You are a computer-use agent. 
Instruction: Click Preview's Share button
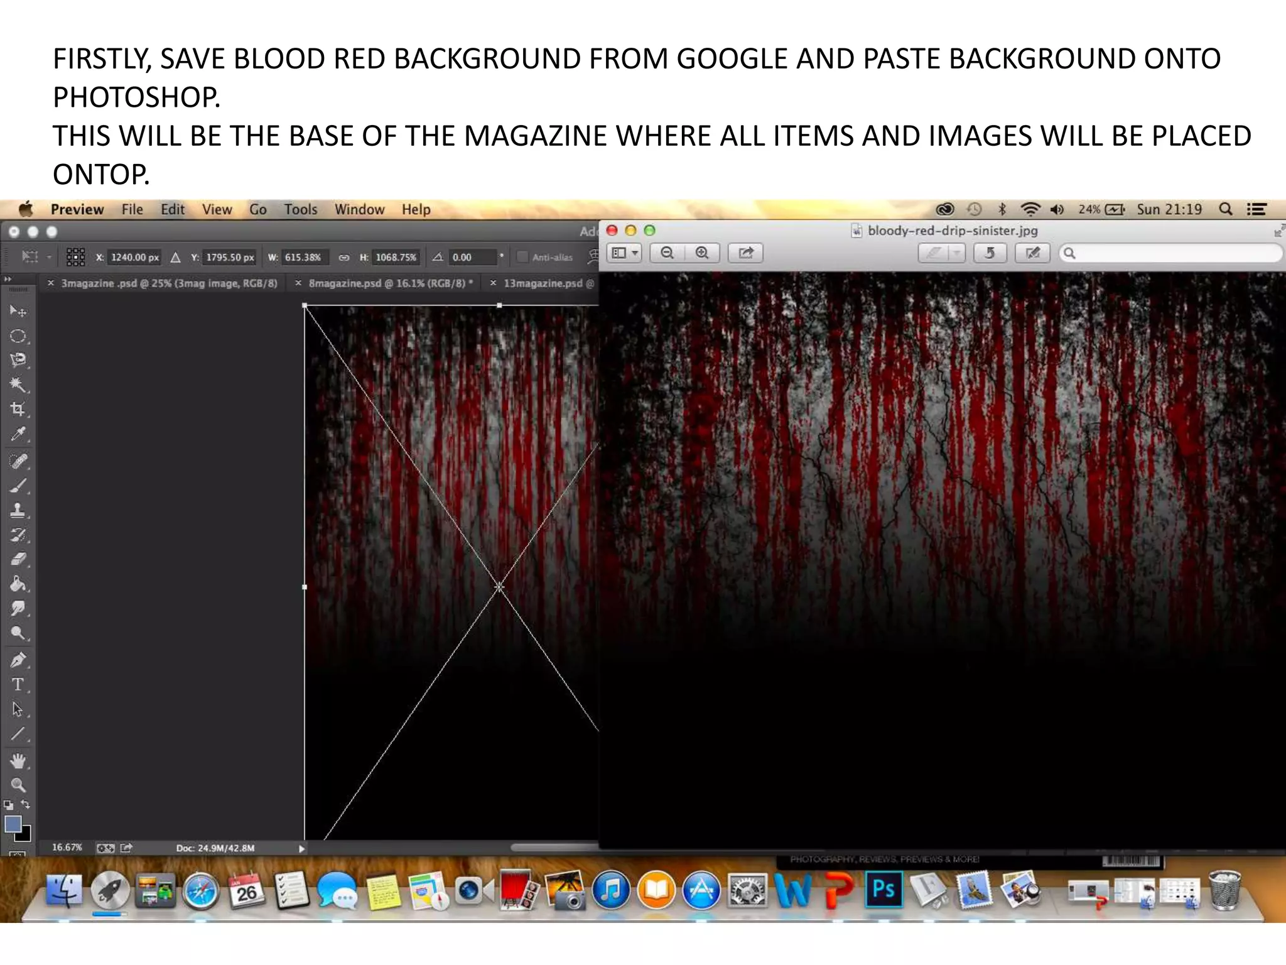point(745,253)
